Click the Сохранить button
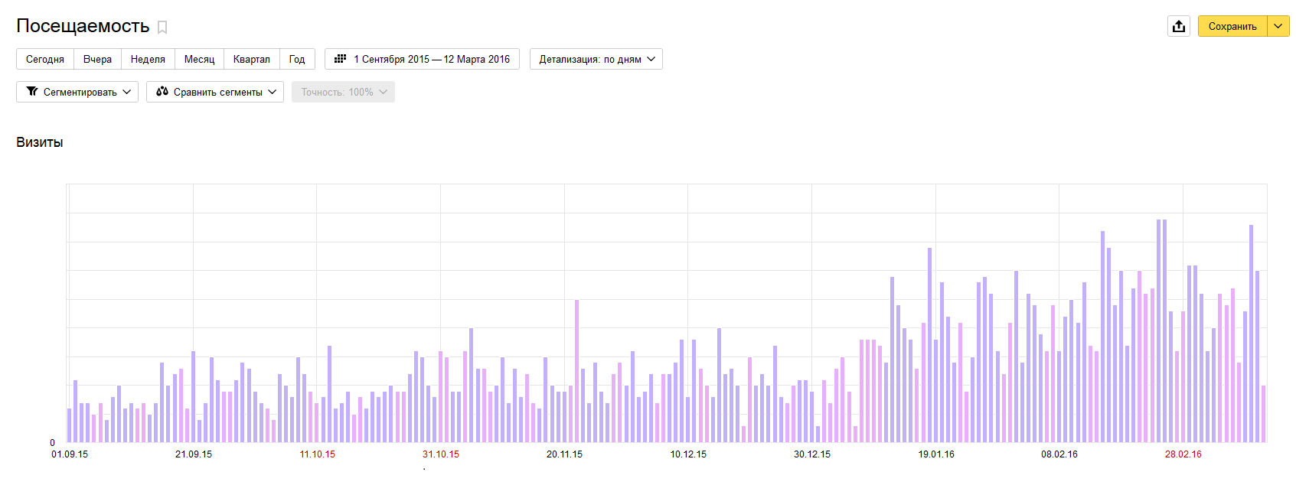1296x485 pixels. coord(1232,26)
